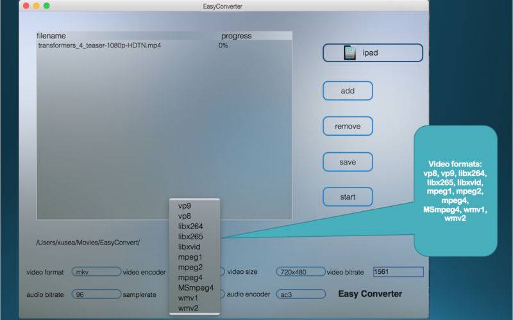Select vp8 from the encoder list
This screenshot has width=513, height=320.
click(x=185, y=216)
